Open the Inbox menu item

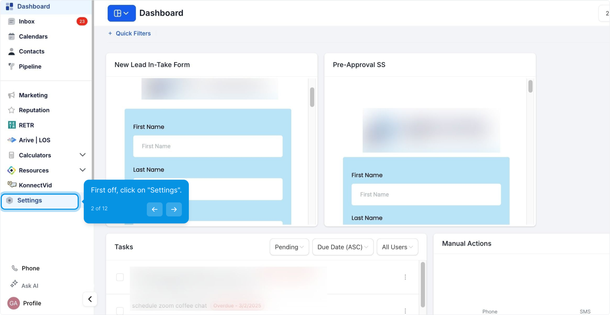pyautogui.click(x=27, y=21)
